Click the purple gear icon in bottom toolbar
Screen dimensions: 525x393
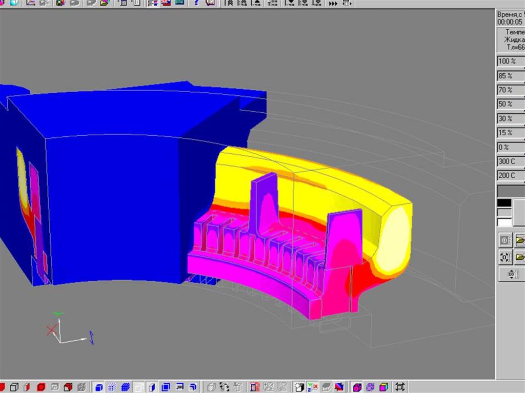(x=370, y=387)
